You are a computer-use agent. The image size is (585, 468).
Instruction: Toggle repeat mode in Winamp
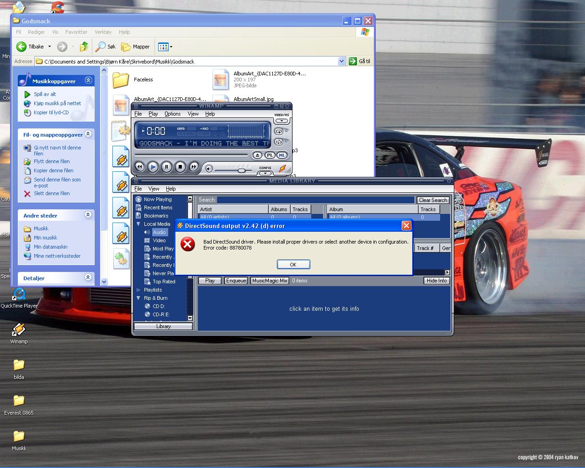279,132
